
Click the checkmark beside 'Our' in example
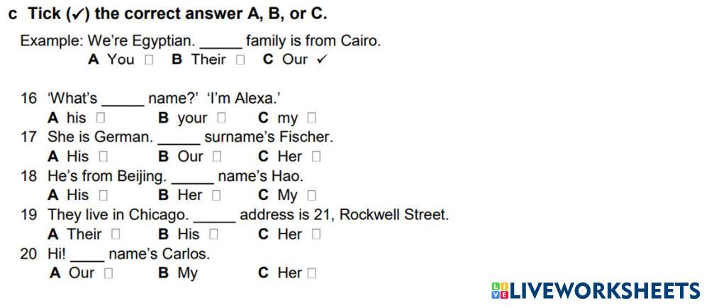coord(322,60)
